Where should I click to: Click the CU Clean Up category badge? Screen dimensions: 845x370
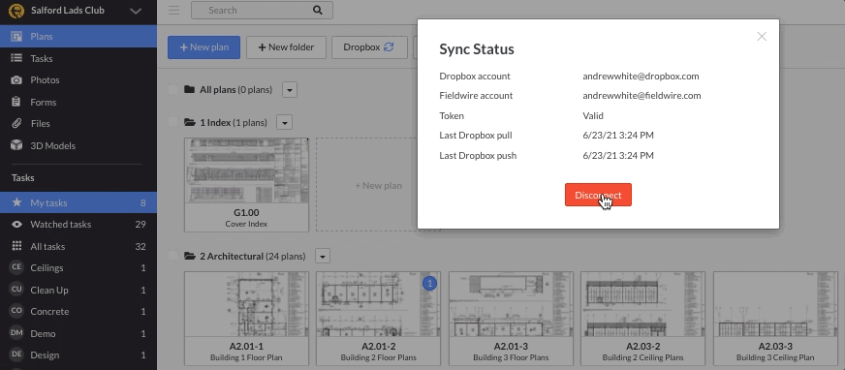[x=16, y=290]
